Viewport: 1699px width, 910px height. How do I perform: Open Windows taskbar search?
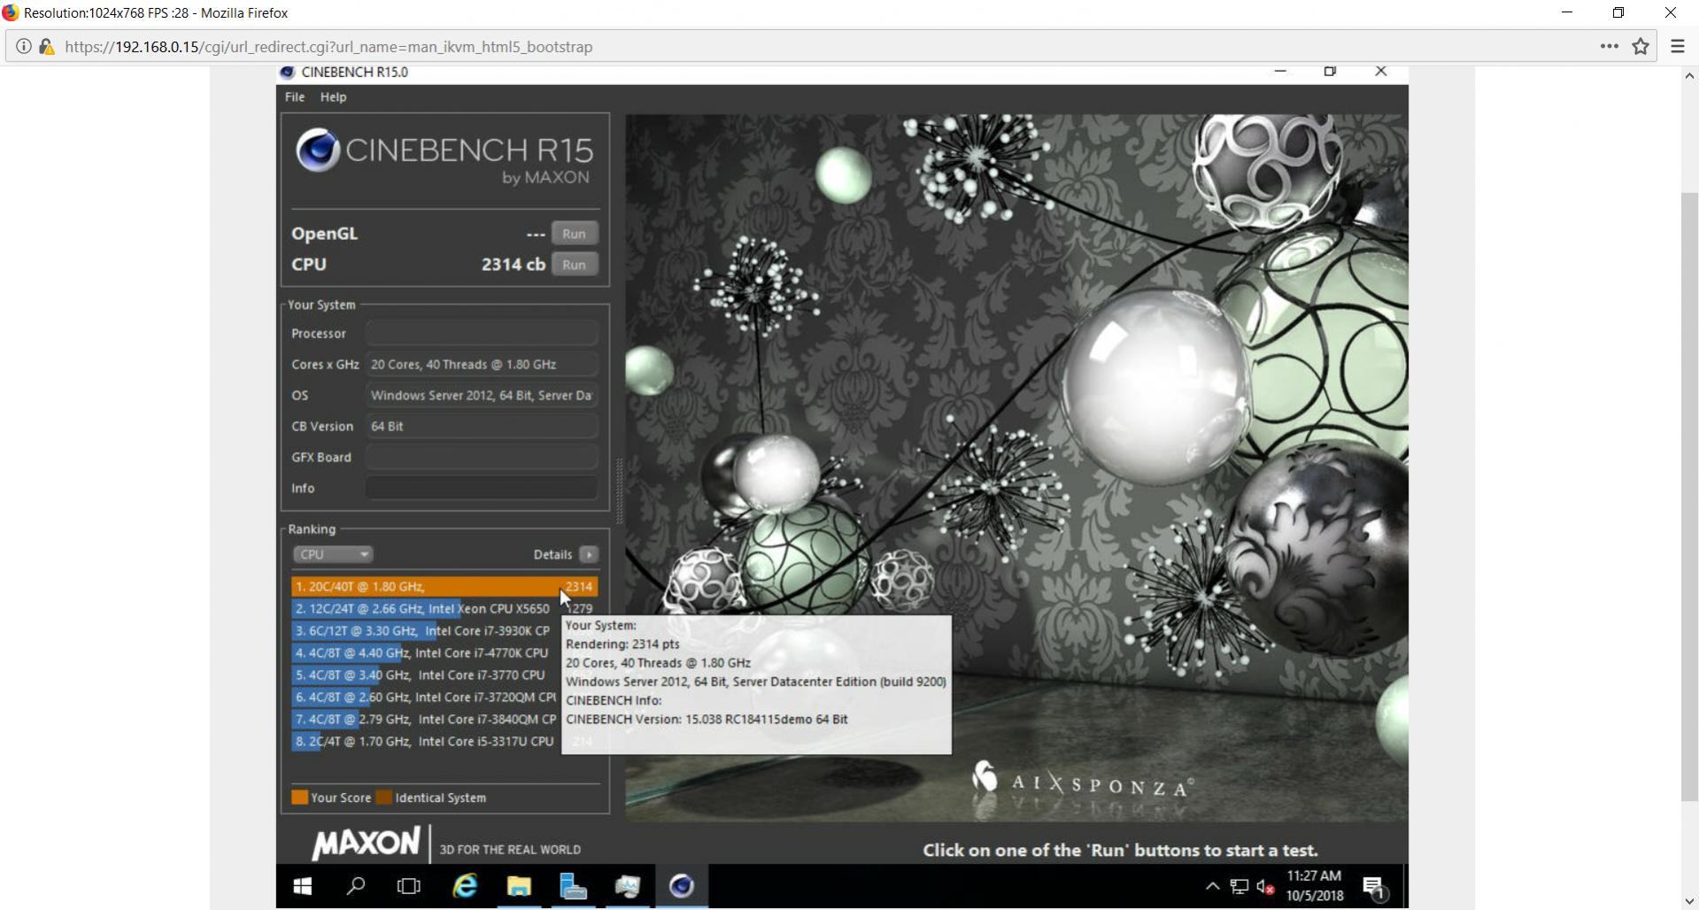pos(356,886)
